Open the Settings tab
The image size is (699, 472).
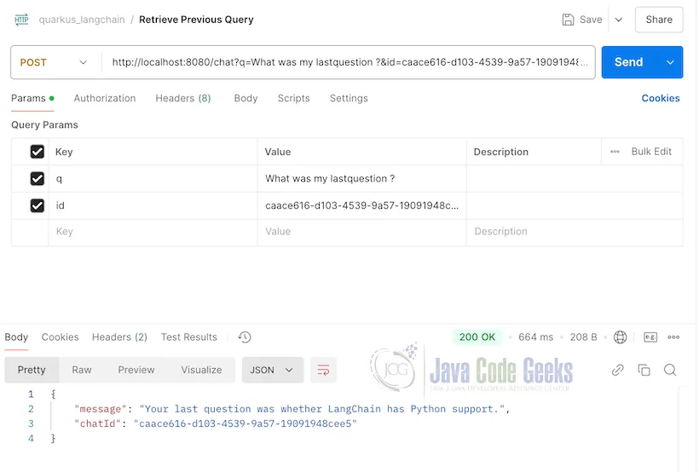click(349, 99)
